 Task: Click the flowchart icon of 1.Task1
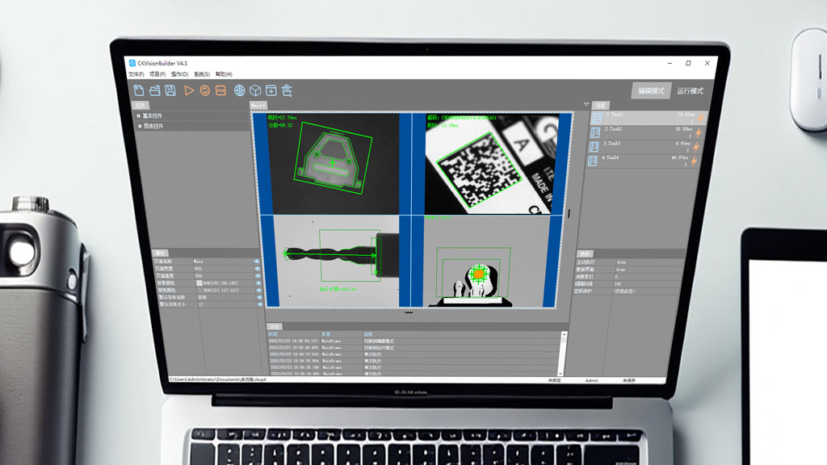click(x=597, y=118)
